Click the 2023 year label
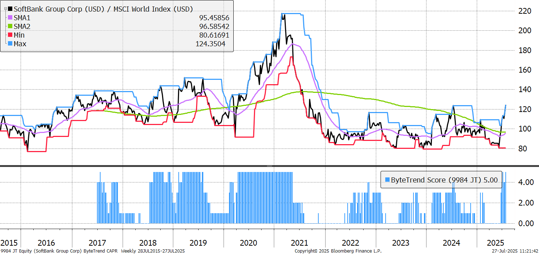Screen dimensions: 539x254 [x=401, y=242]
